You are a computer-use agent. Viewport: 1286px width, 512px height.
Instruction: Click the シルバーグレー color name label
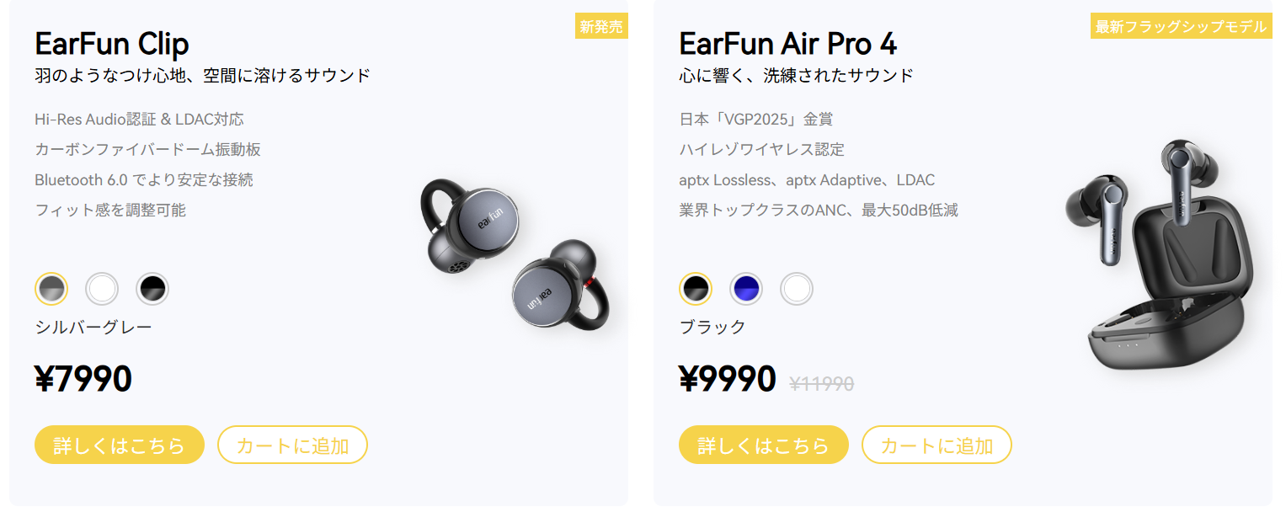(93, 327)
